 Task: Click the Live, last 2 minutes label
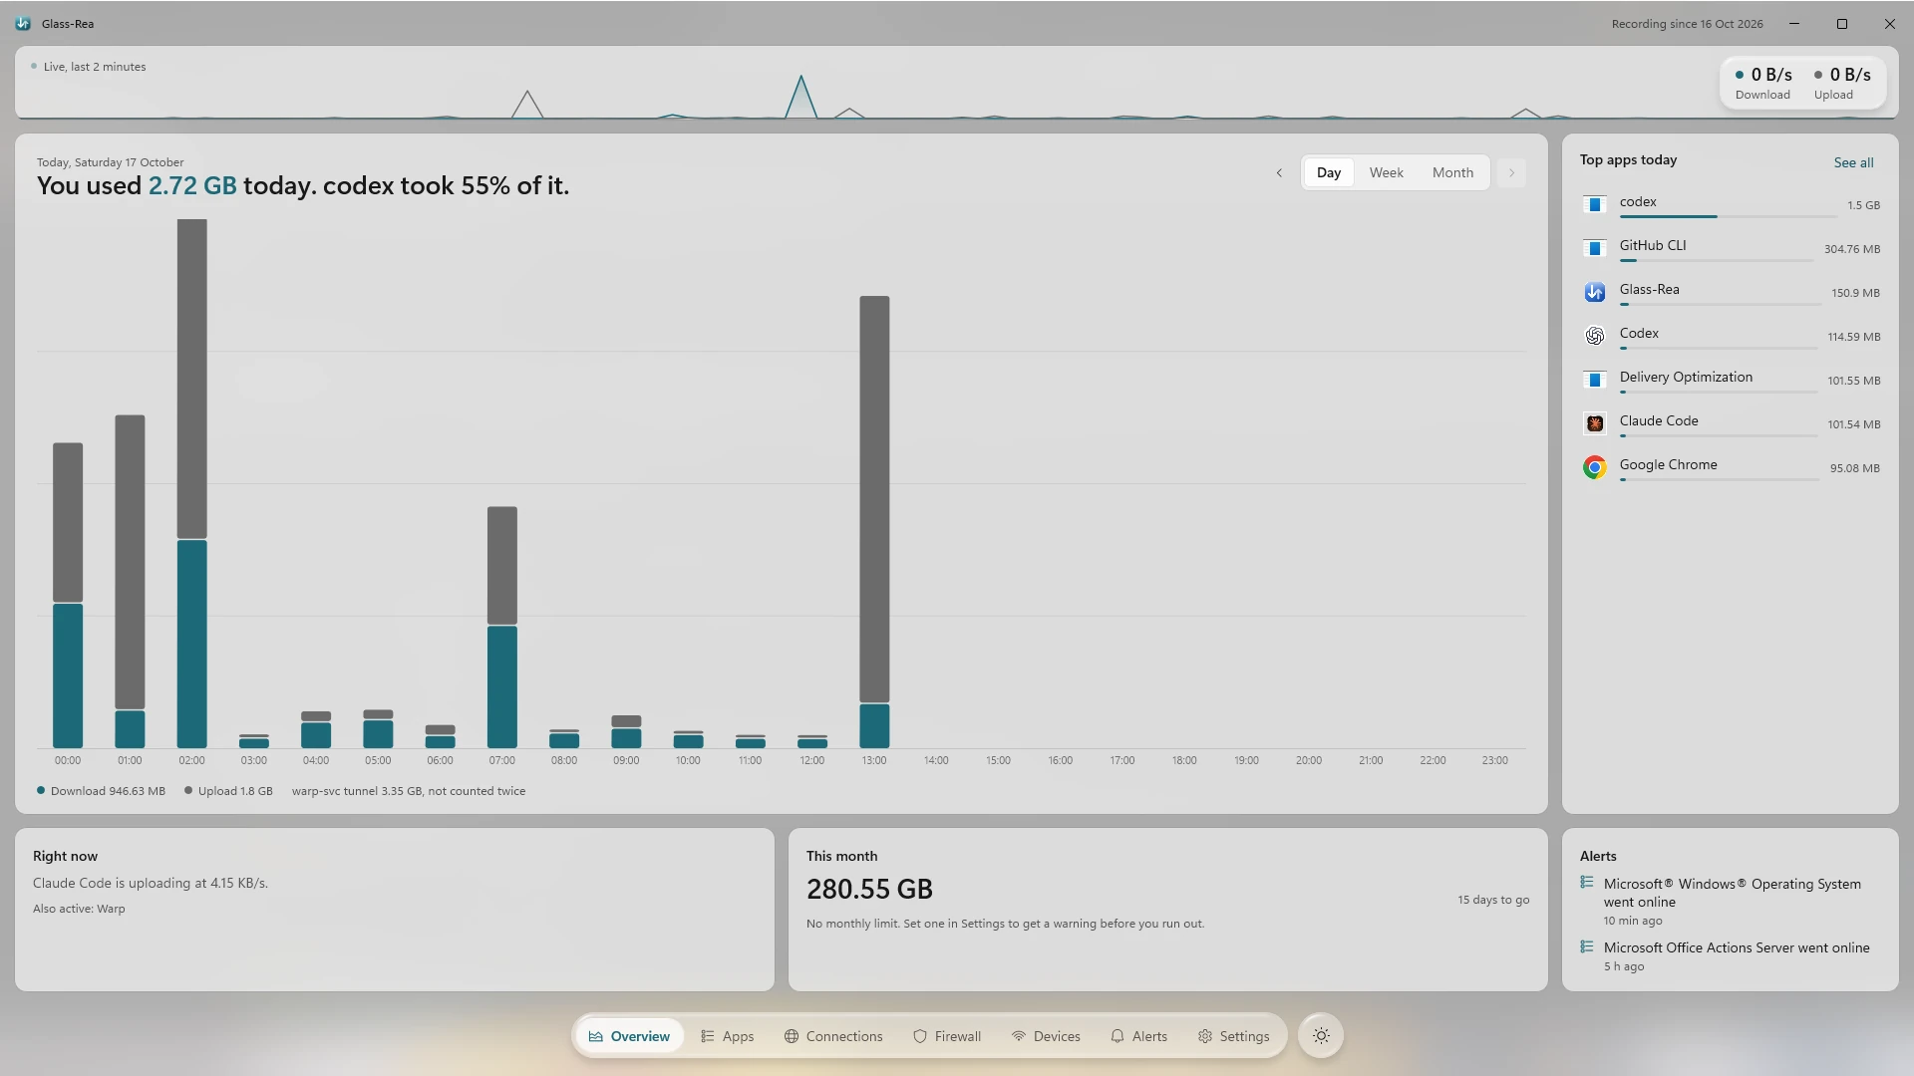(x=95, y=67)
